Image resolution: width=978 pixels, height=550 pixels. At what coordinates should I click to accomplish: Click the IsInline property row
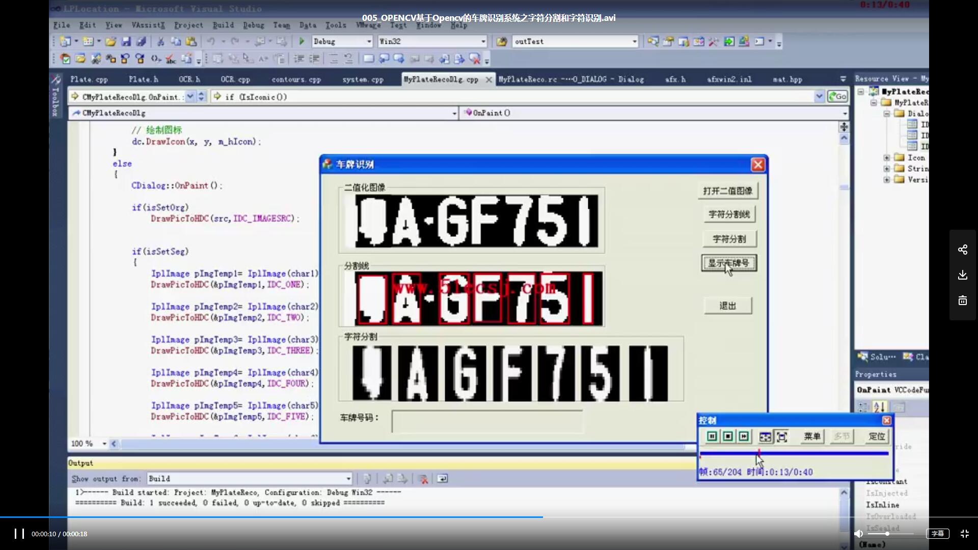pyautogui.click(x=883, y=505)
